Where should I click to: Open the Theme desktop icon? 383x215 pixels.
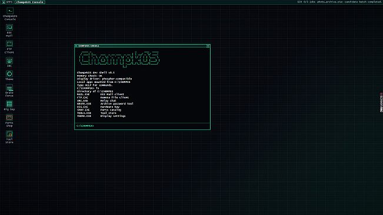tap(9, 76)
